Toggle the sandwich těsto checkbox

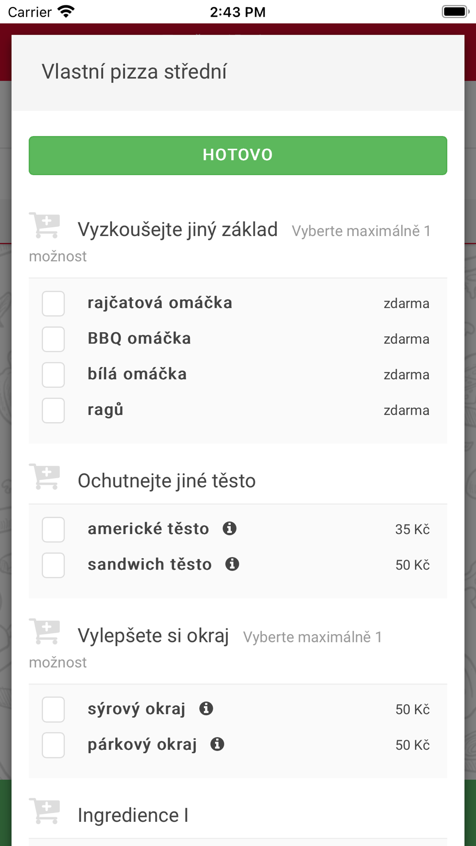click(x=53, y=565)
